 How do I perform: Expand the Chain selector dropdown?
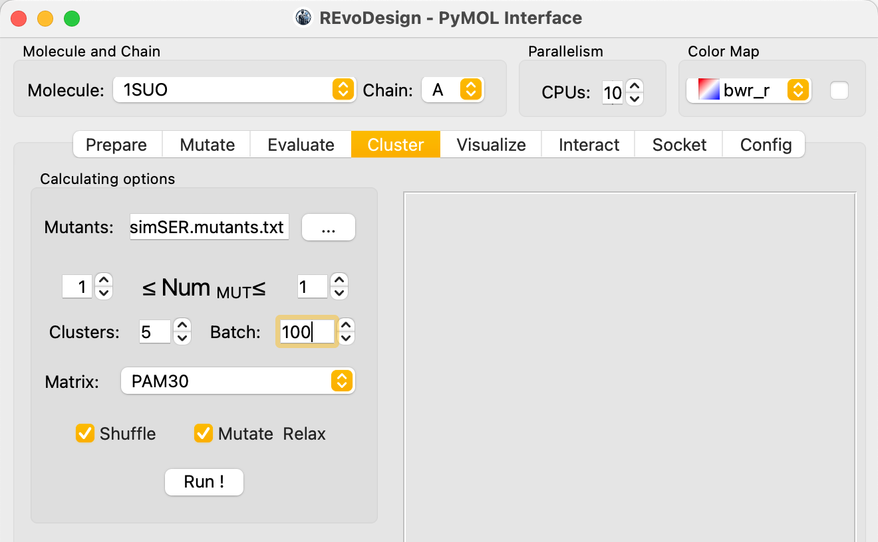(x=453, y=90)
